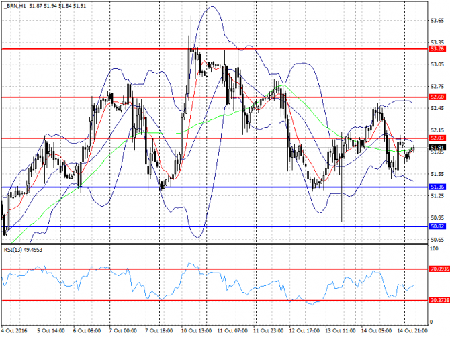Click the 6 Oct 08:00 time label
450x337 pixels.
click(87, 331)
